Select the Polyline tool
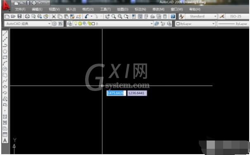Screen dimensions: 250x155 pyautogui.click(x=5, y=45)
